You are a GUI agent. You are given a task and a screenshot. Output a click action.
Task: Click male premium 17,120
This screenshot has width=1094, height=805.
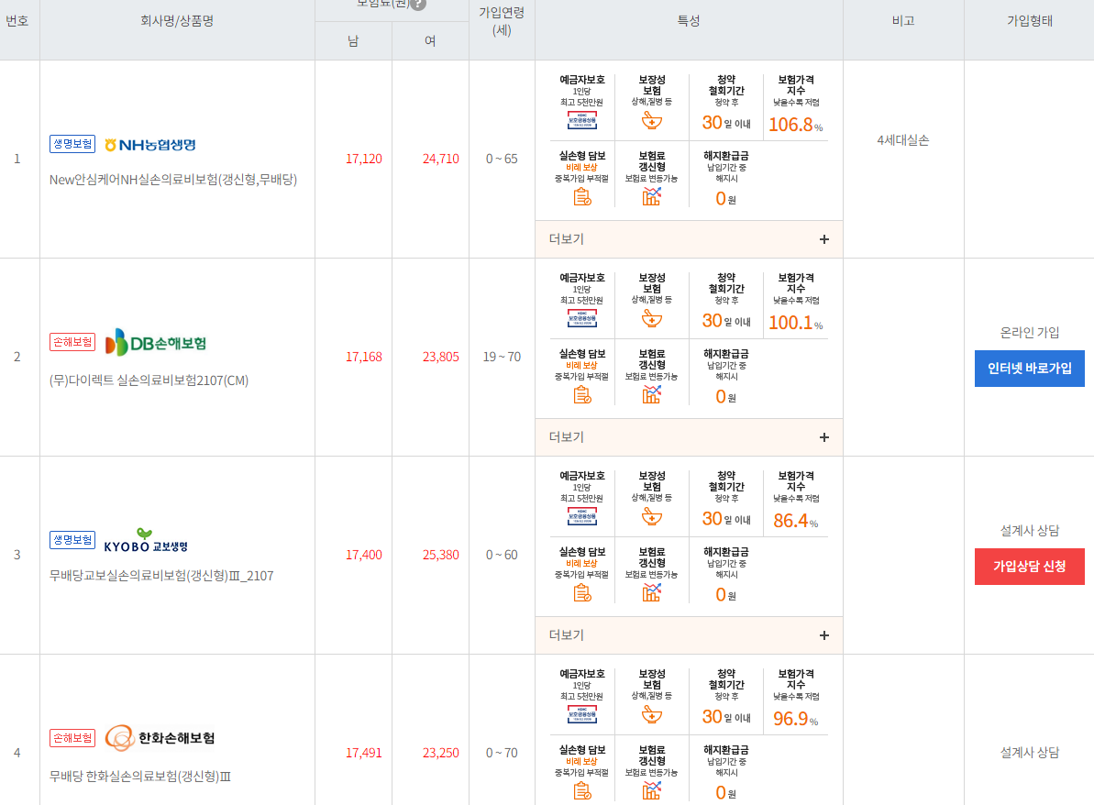364,159
